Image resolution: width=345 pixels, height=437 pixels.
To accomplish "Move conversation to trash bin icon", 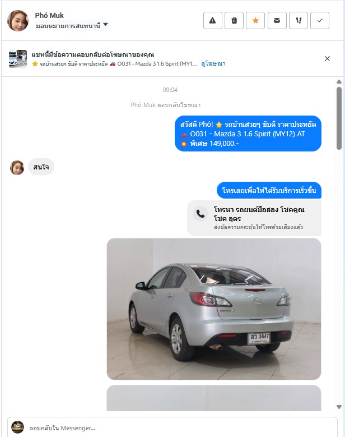I will (234, 20).
